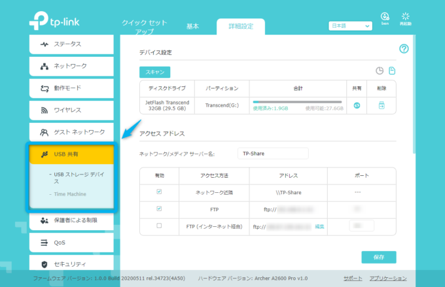The image size is (445, 287).
Task: Uncheck the ネットワーク近隣 enable checkbox
Action: [159, 192]
